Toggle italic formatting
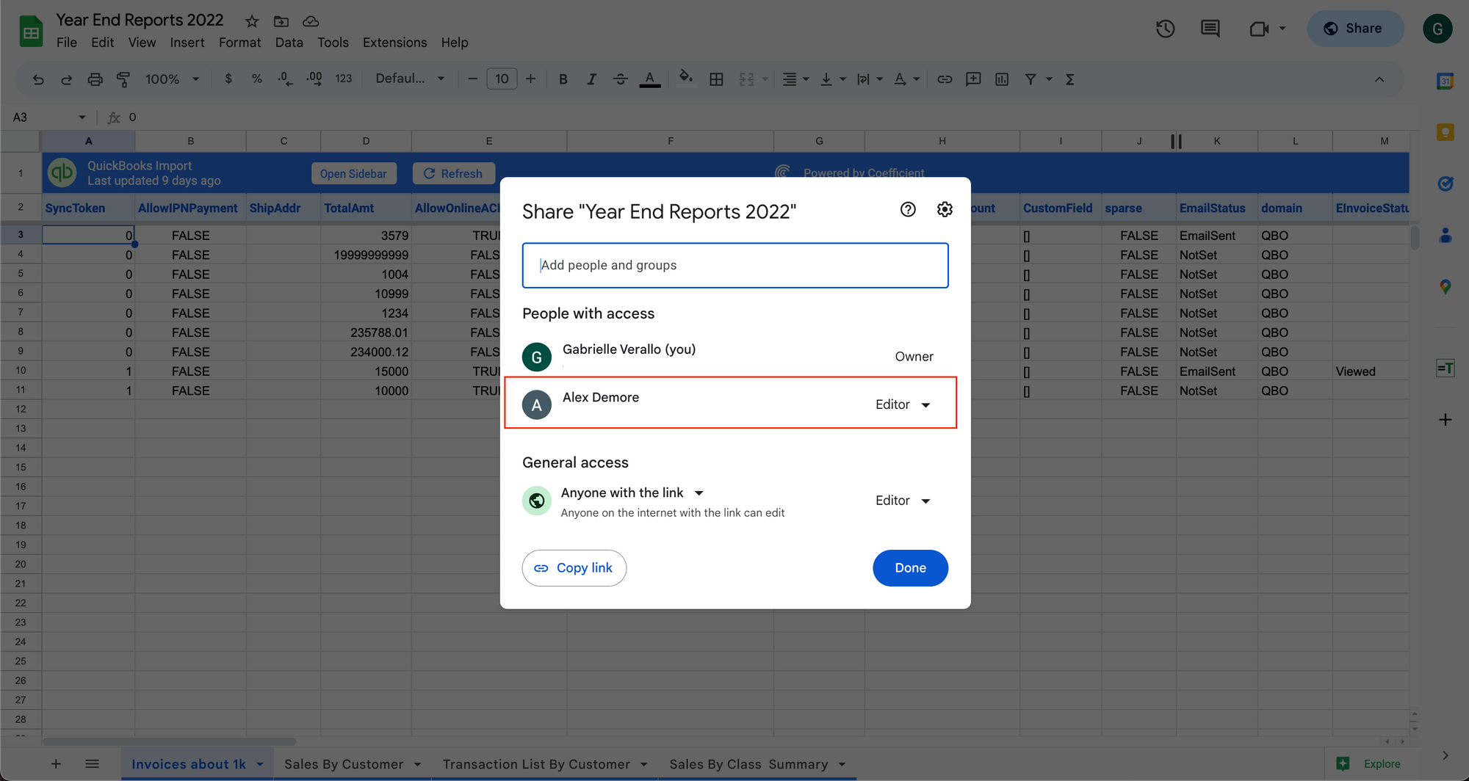The width and height of the screenshot is (1469, 781). click(x=591, y=79)
